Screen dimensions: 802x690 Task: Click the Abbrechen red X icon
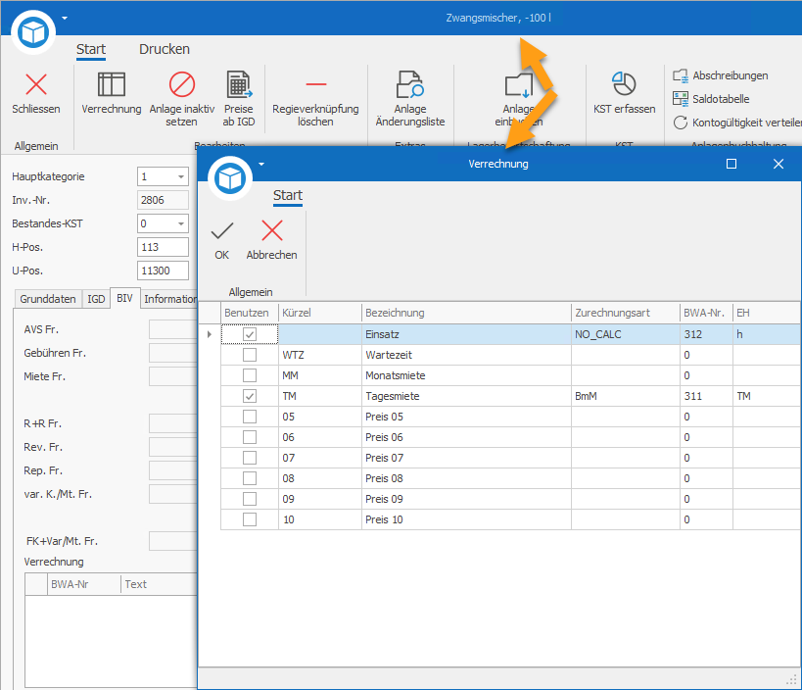[271, 230]
